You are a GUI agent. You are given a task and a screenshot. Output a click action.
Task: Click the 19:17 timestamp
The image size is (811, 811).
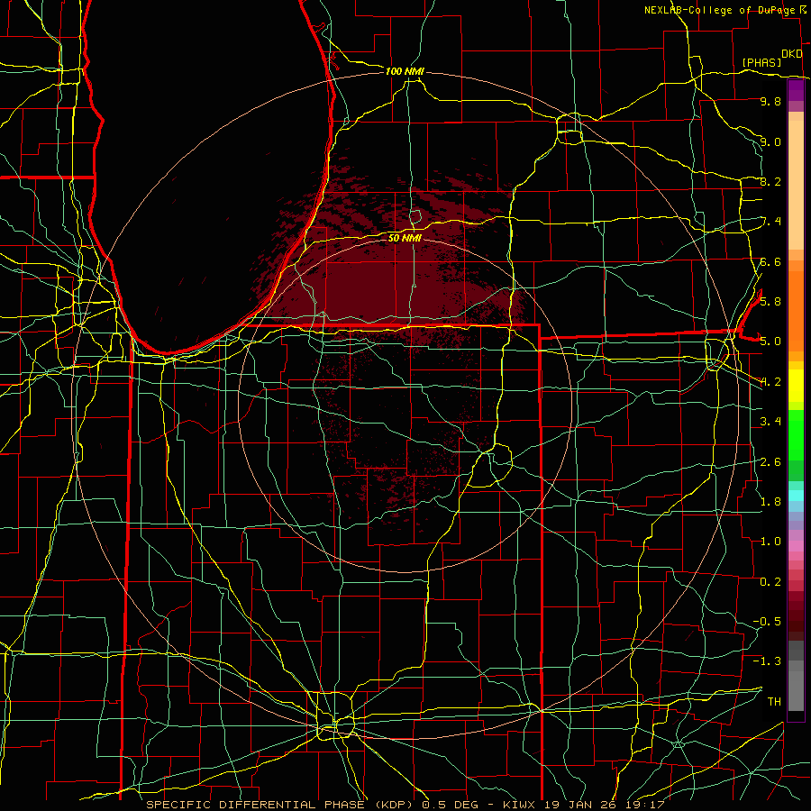click(x=645, y=805)
